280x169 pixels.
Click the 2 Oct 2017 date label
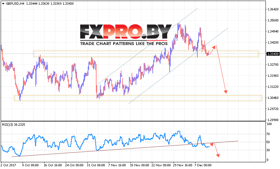click(8, 165)
